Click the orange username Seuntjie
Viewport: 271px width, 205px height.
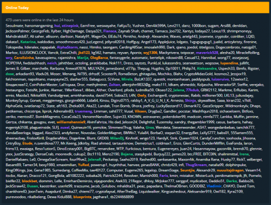pos(188,170)
